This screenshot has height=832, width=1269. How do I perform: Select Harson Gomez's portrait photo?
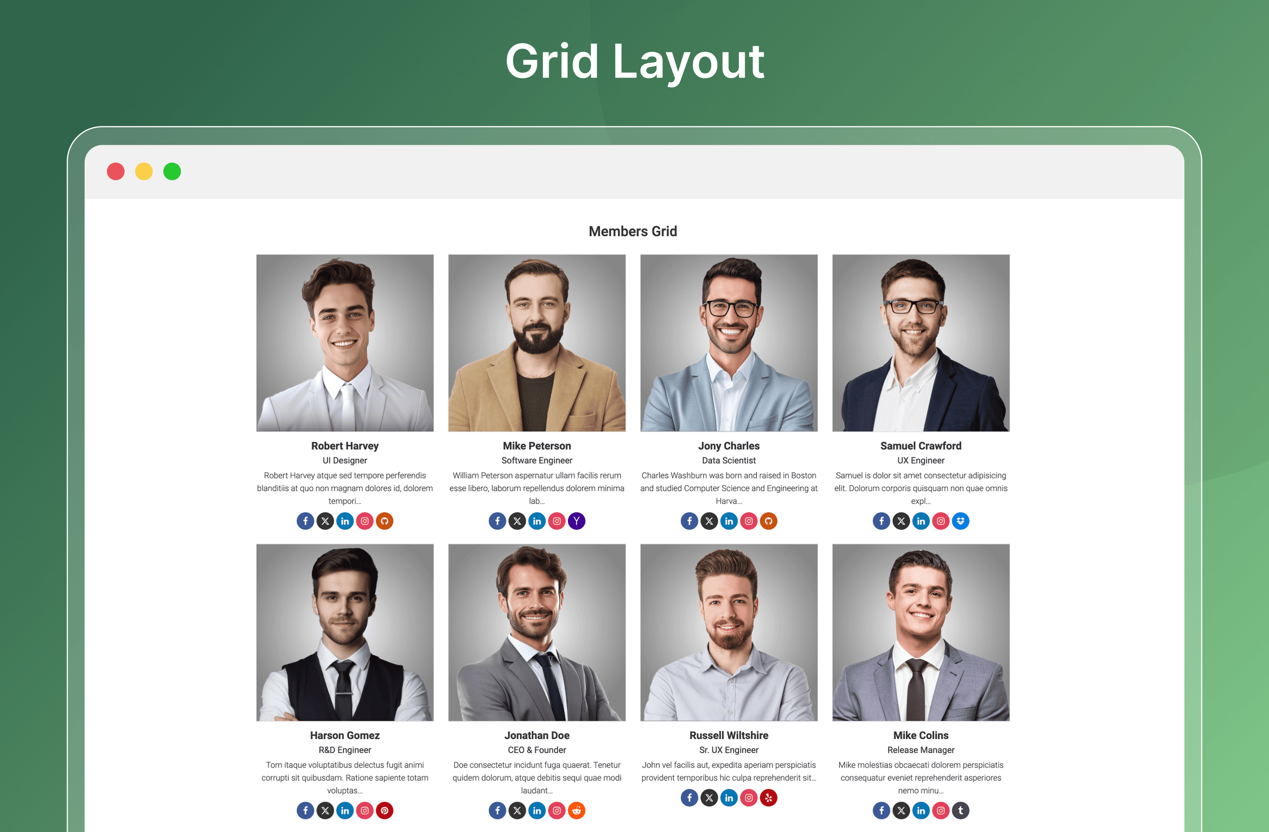pos(345,632)
